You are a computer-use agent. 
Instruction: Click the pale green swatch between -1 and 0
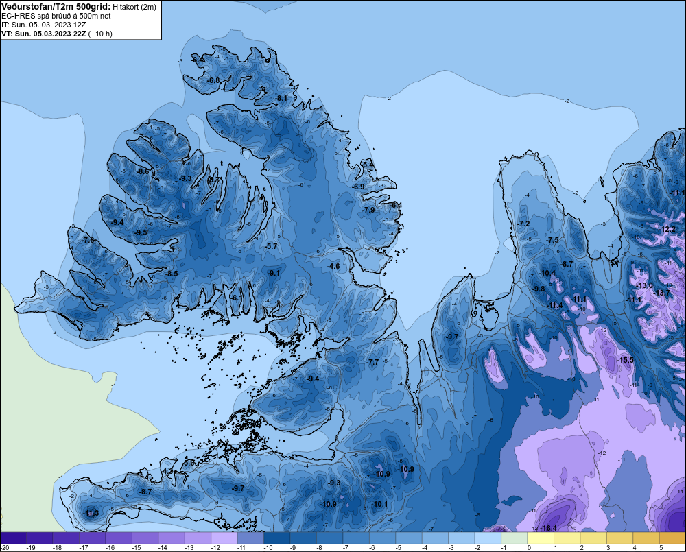pyautogui.click(x=514, y=538)
